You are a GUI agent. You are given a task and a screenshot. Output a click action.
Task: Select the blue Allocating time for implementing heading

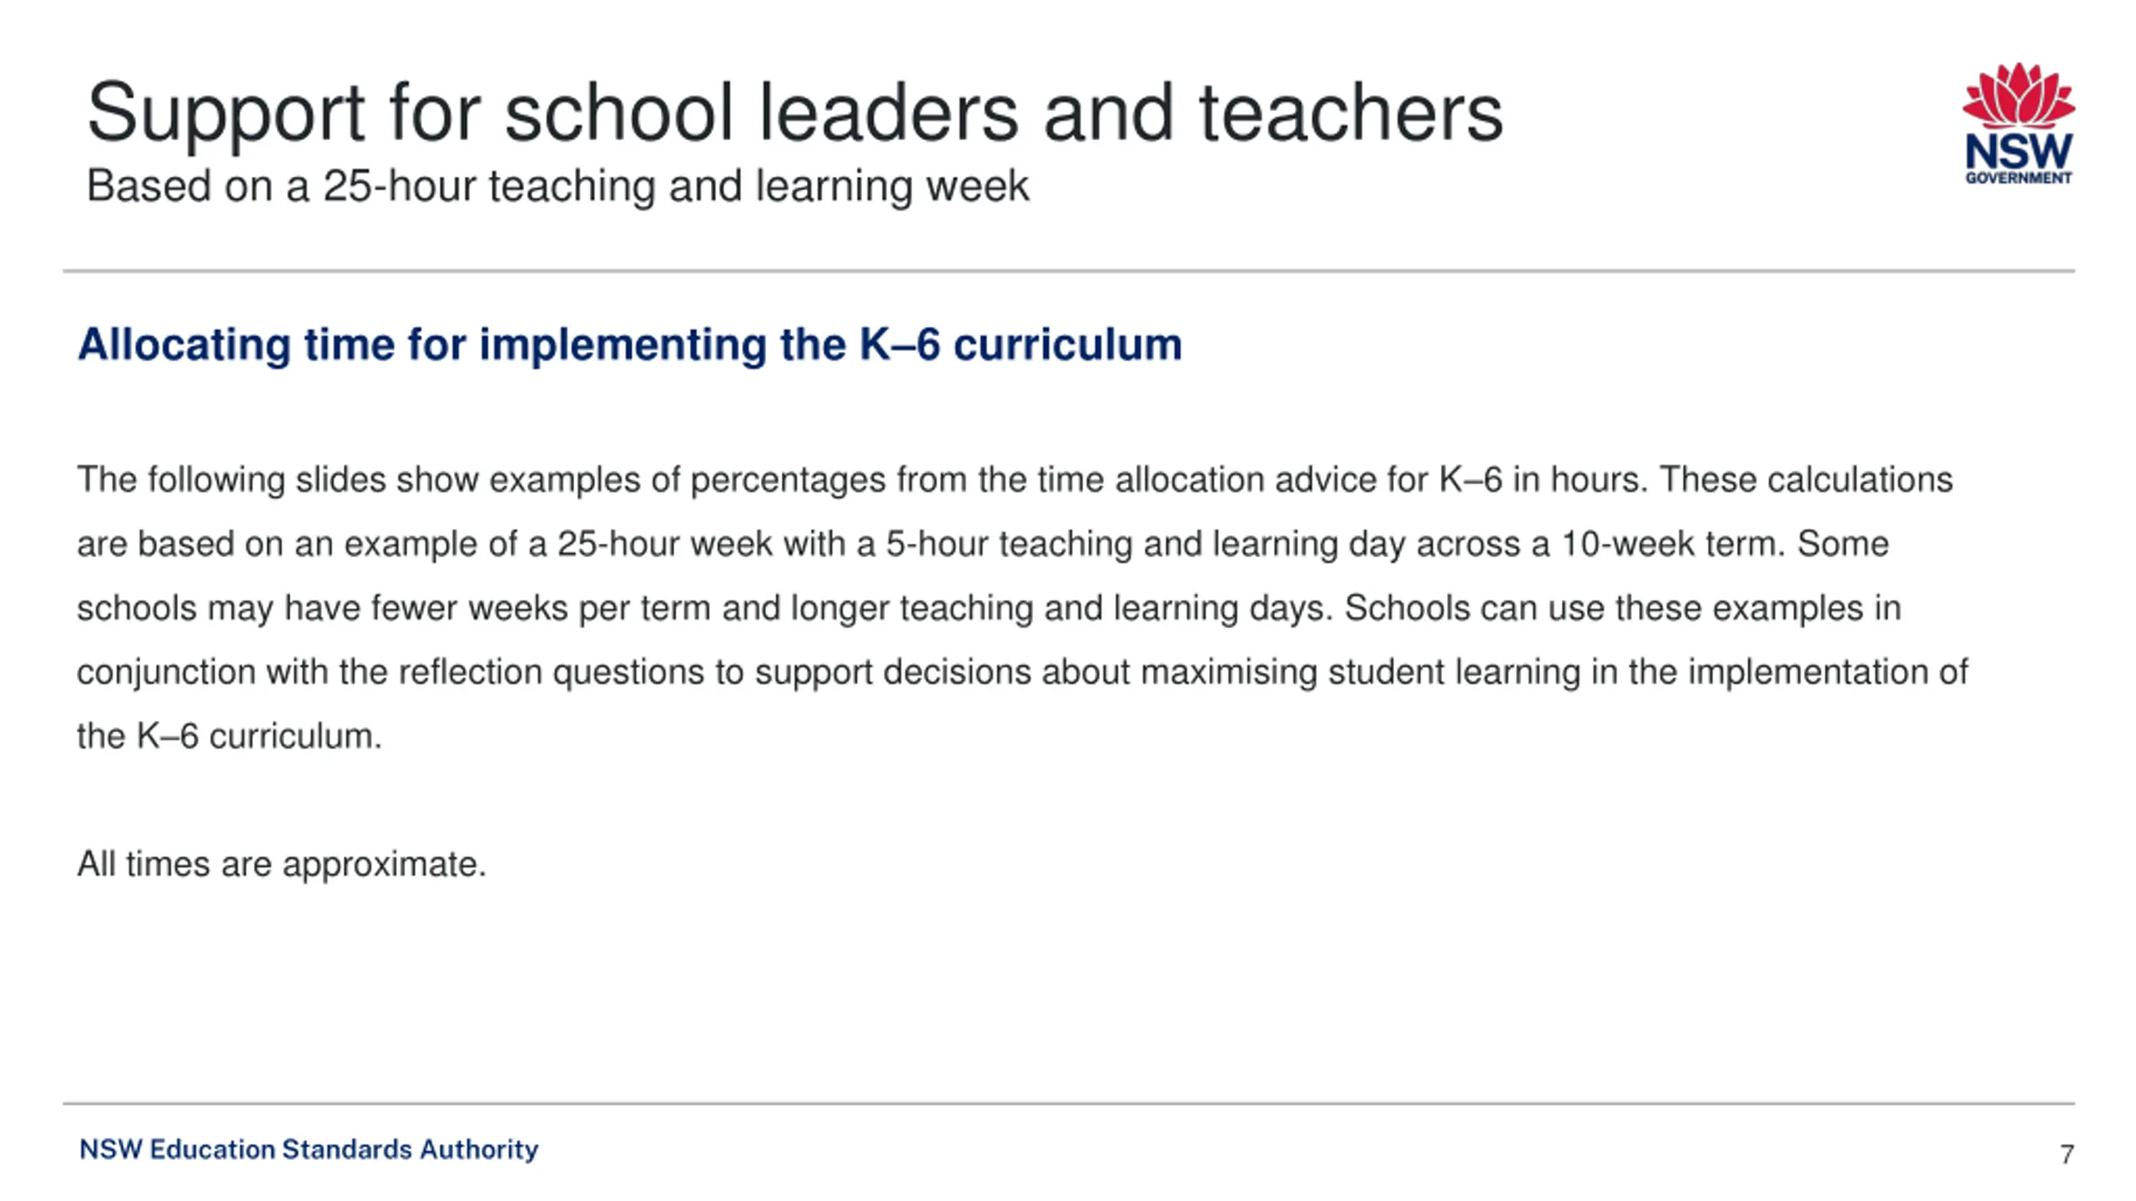(x=630, y=344)
